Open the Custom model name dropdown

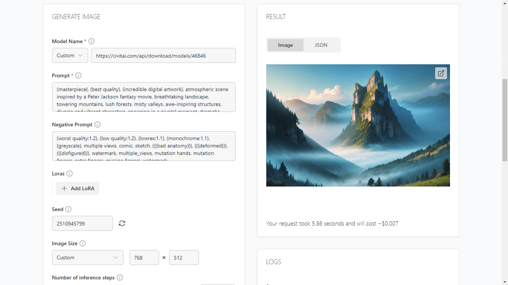pyautogui.click(x=70, y=55)
